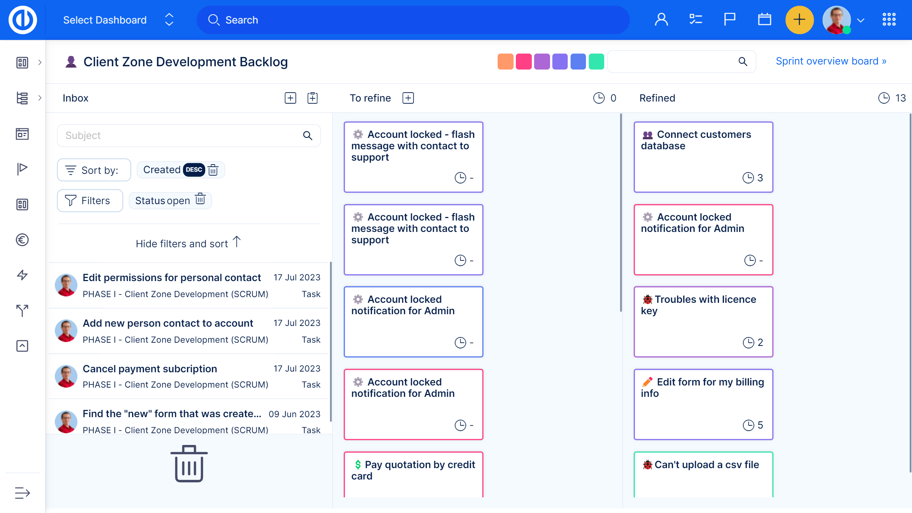912x513 pixels.
Task: Open the Sort by menu
Action: 94,170
